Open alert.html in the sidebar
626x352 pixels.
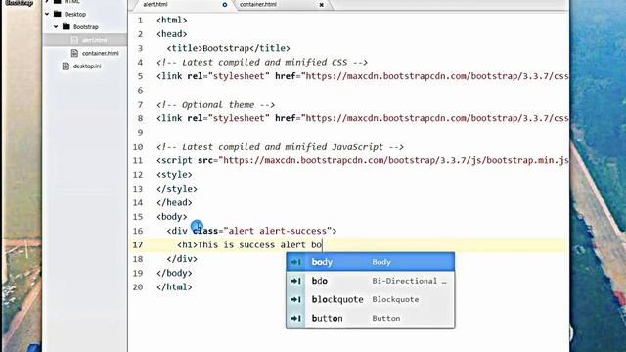[x=94, y=40]
